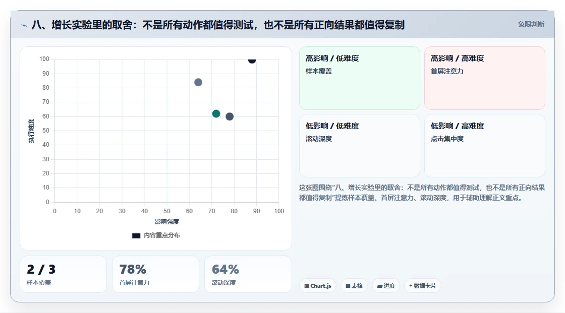Click the 滚动深度 text in quadrant card

click(318, 139)
